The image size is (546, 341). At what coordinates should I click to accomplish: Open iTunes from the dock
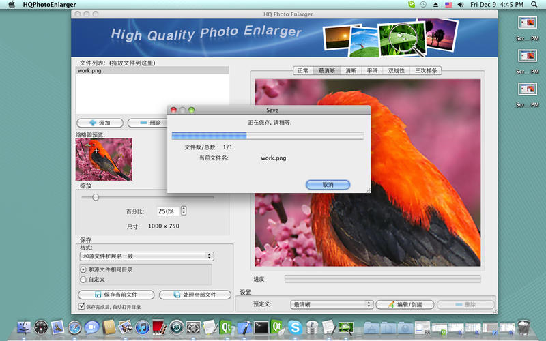tap(143, 327)
